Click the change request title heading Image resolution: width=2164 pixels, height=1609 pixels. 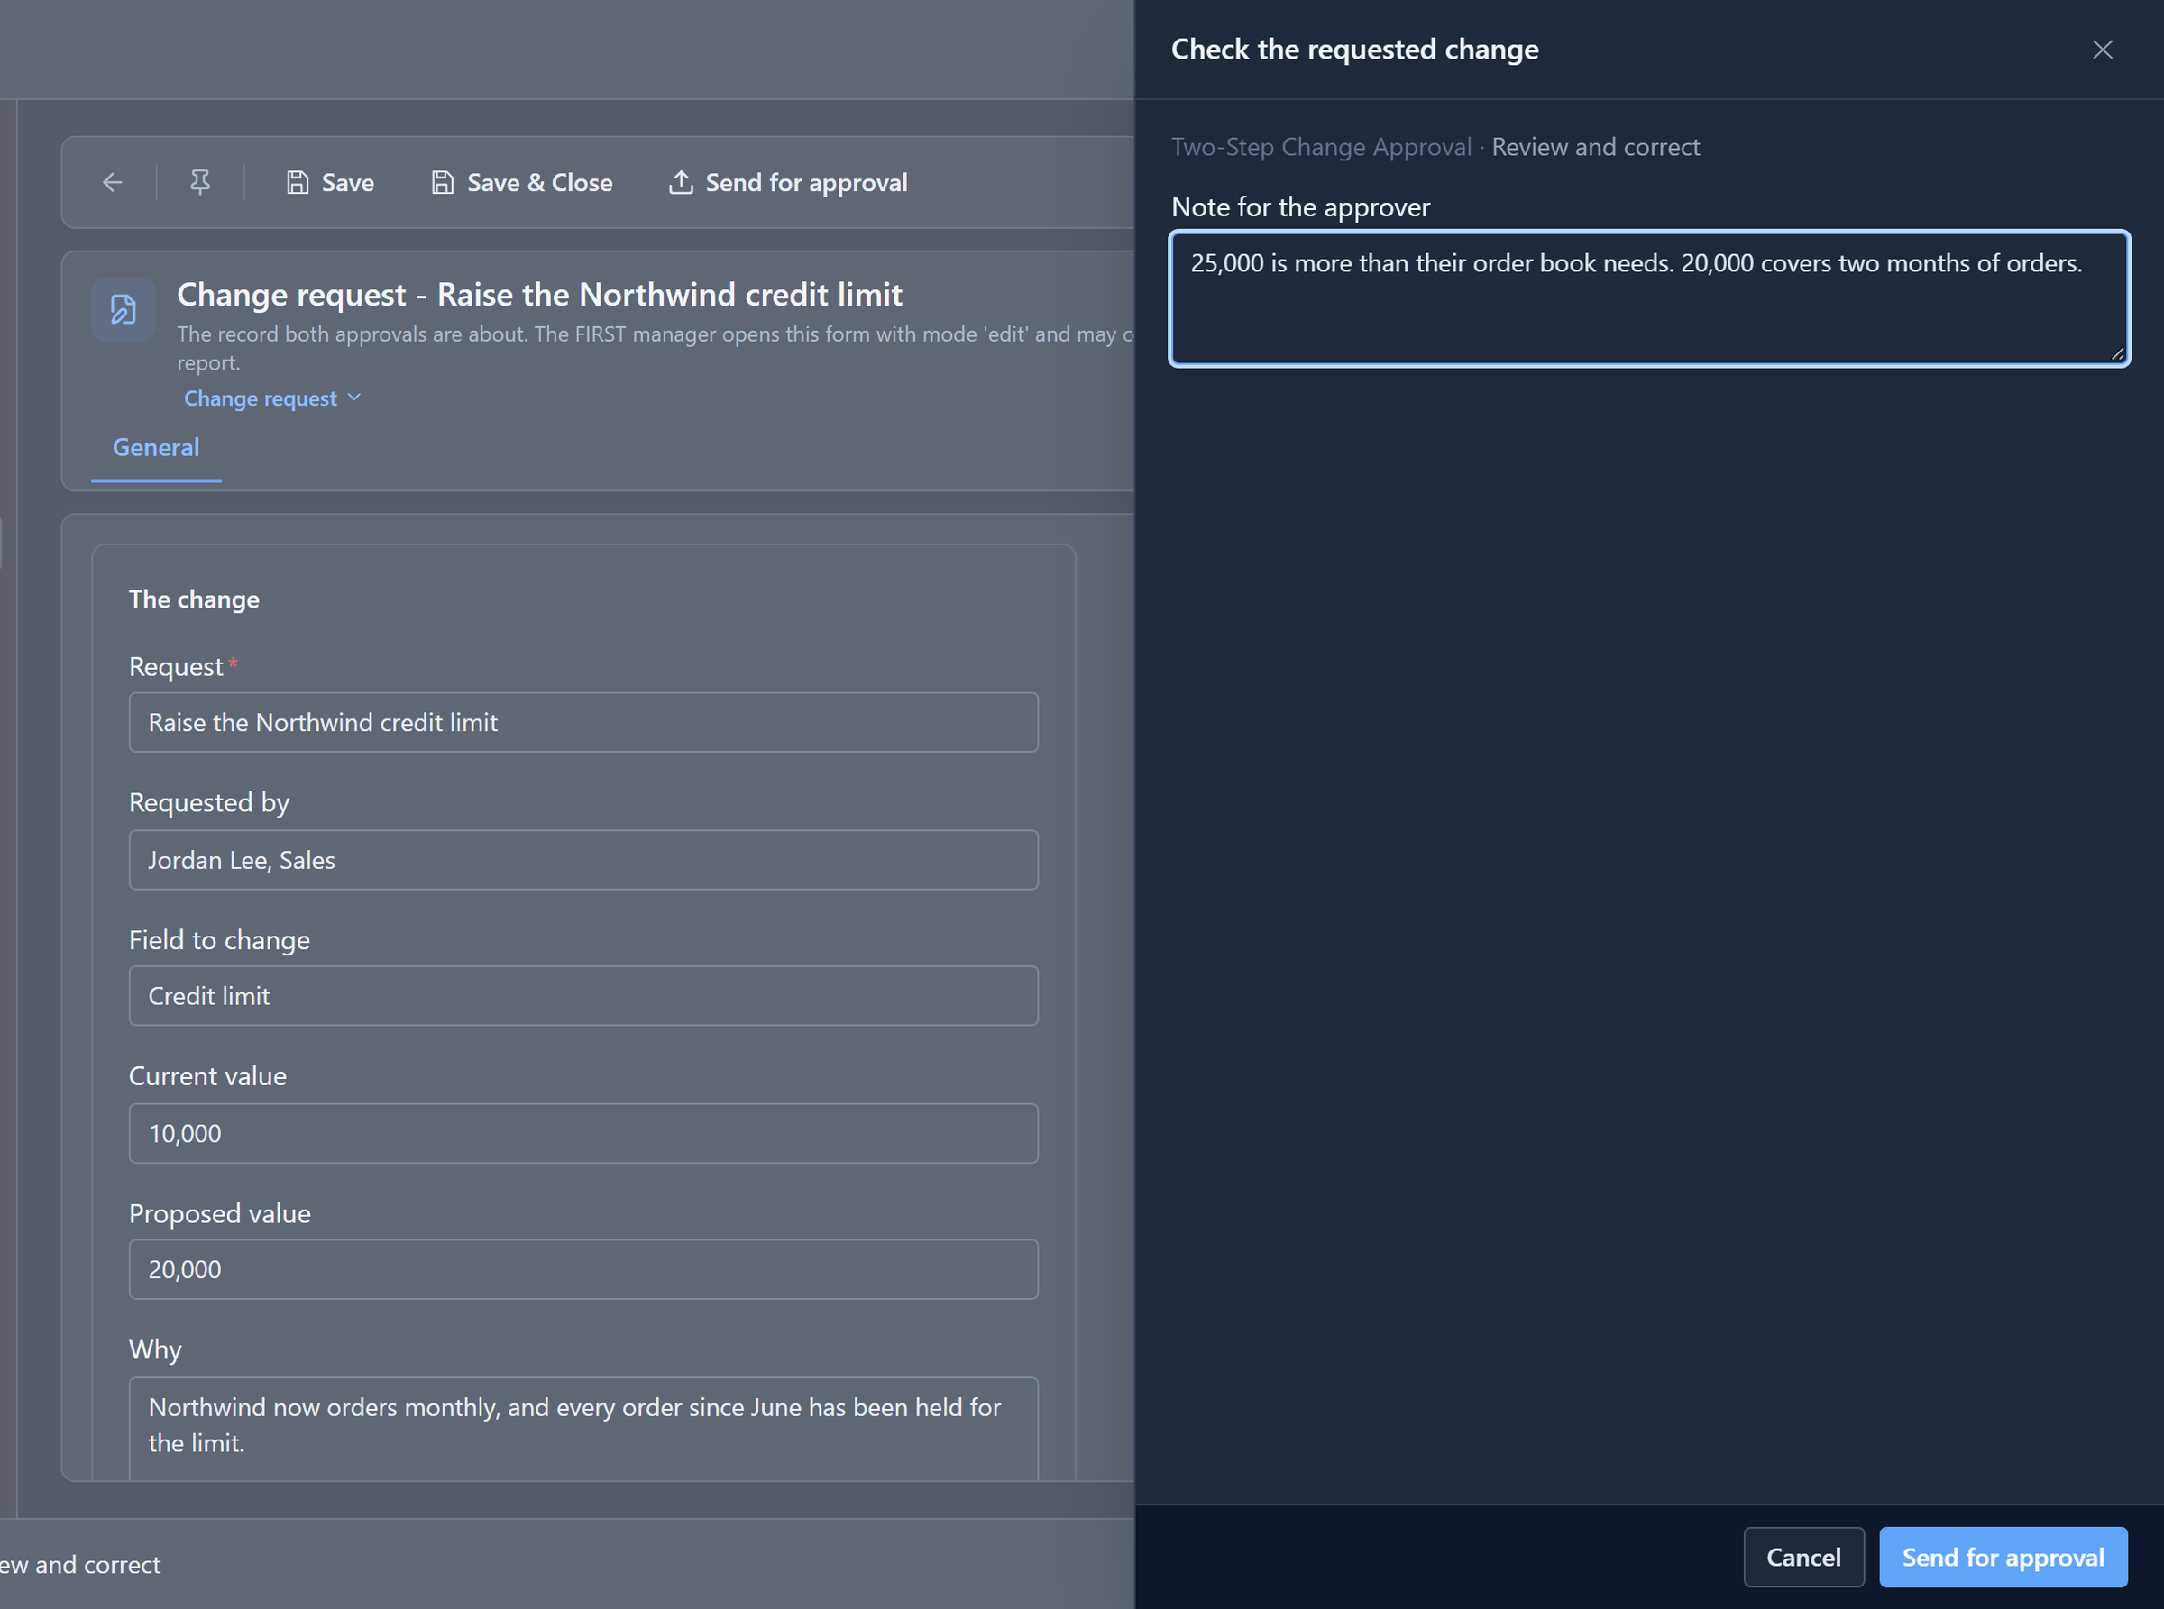click(539, 294)
